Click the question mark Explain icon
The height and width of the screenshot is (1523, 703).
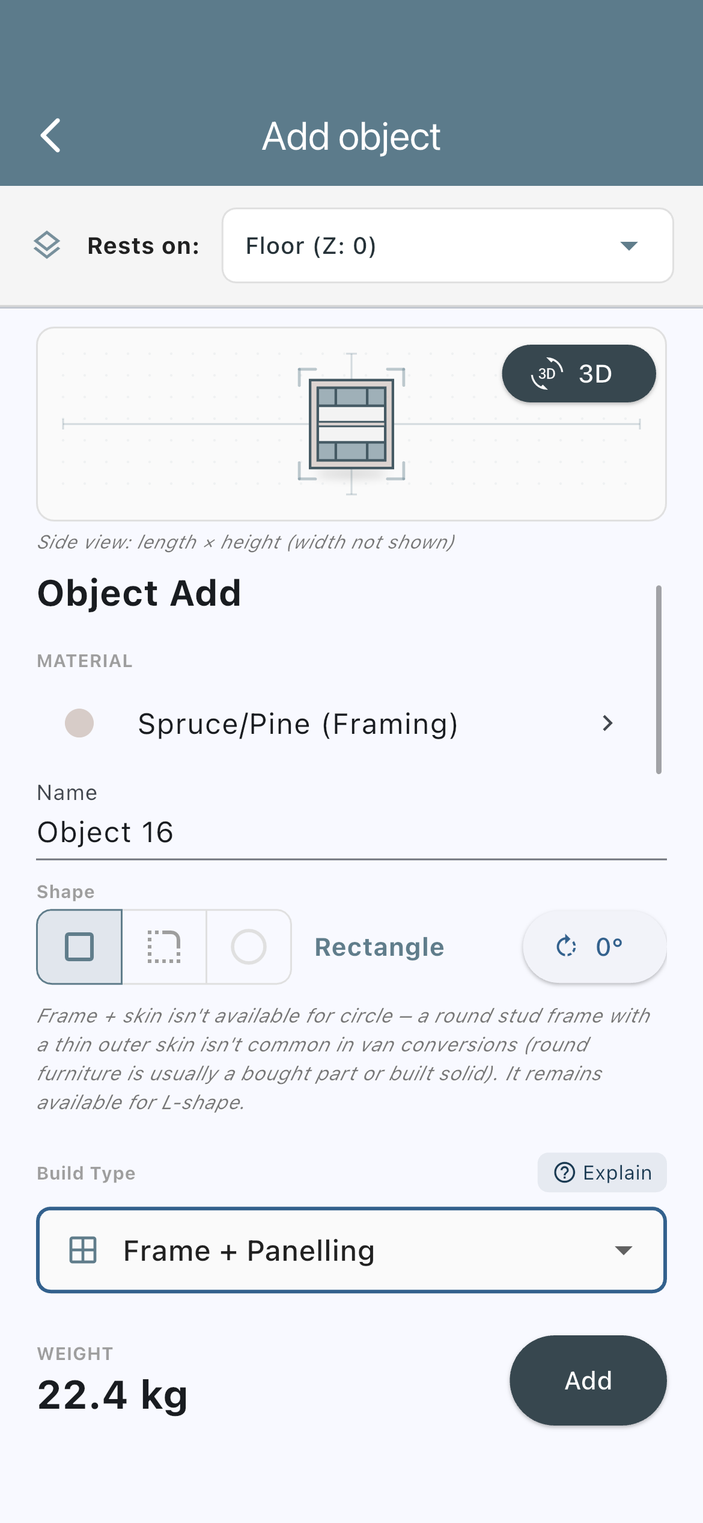[564, 1172]
